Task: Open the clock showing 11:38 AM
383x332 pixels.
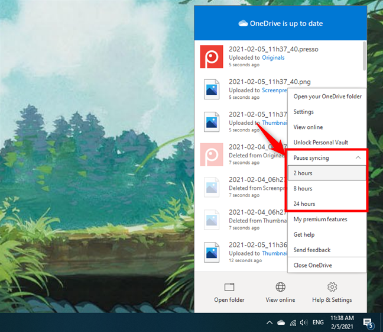Action: pos(342,322)
